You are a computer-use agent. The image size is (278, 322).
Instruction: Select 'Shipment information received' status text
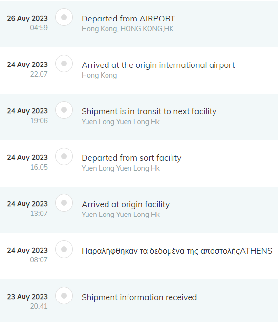139,297
